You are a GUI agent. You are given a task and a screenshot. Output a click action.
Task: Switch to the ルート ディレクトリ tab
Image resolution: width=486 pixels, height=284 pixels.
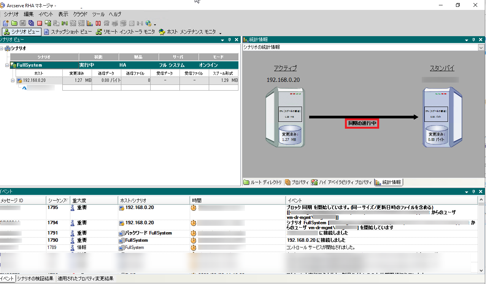pyautogui.click(x=262, y=182)
